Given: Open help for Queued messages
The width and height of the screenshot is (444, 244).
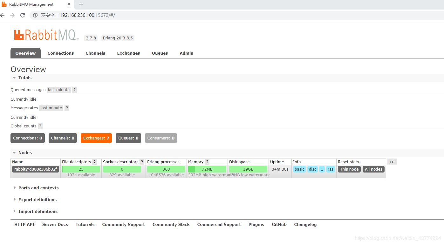Looking at the screenshot, I should coord(74,90).
